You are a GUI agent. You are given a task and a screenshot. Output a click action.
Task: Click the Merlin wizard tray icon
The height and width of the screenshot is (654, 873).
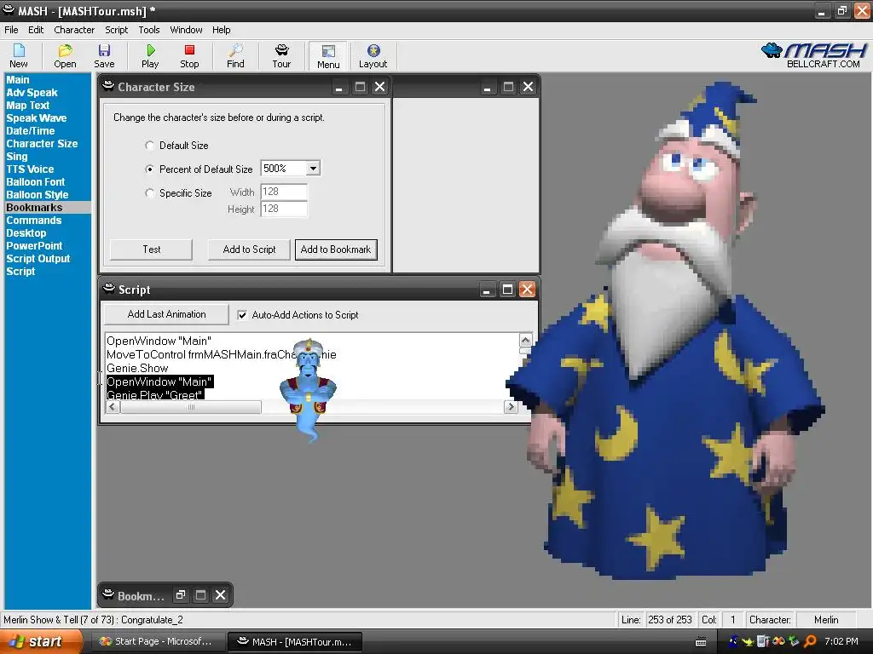734,641
